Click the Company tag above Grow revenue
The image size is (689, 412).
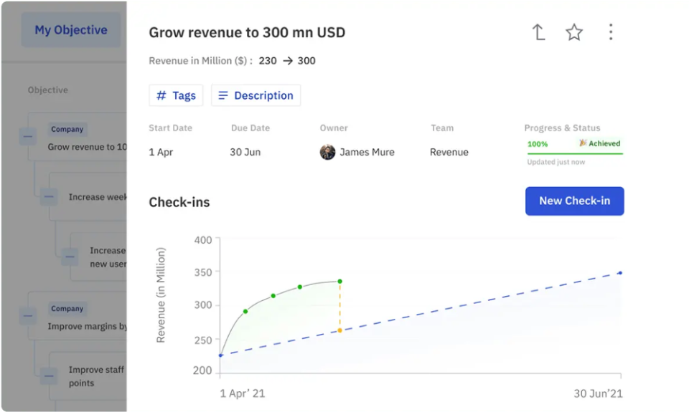tap(67, 129)
